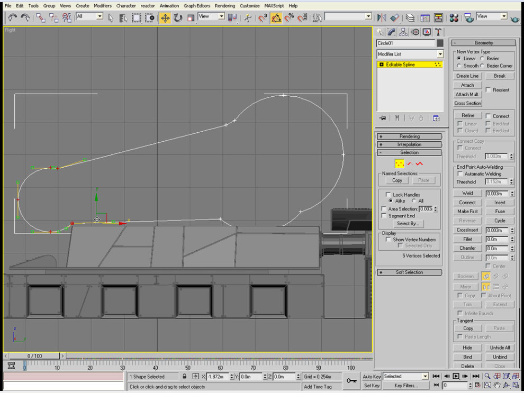Expand the Soft Selection rollout
The image size is (524, 393).
(x=409, y=272)
